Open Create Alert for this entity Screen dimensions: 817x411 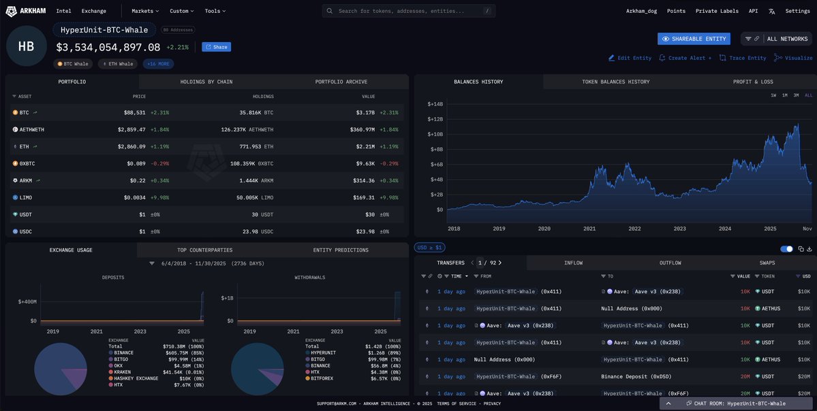click(685, 58)
